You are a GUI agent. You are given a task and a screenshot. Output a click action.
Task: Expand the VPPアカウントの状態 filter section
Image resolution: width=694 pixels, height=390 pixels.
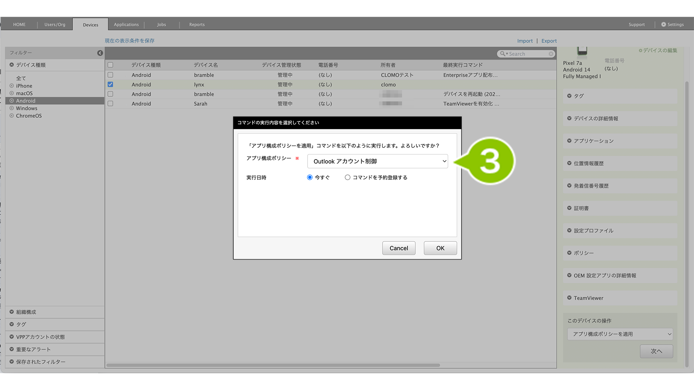(55, 337)
